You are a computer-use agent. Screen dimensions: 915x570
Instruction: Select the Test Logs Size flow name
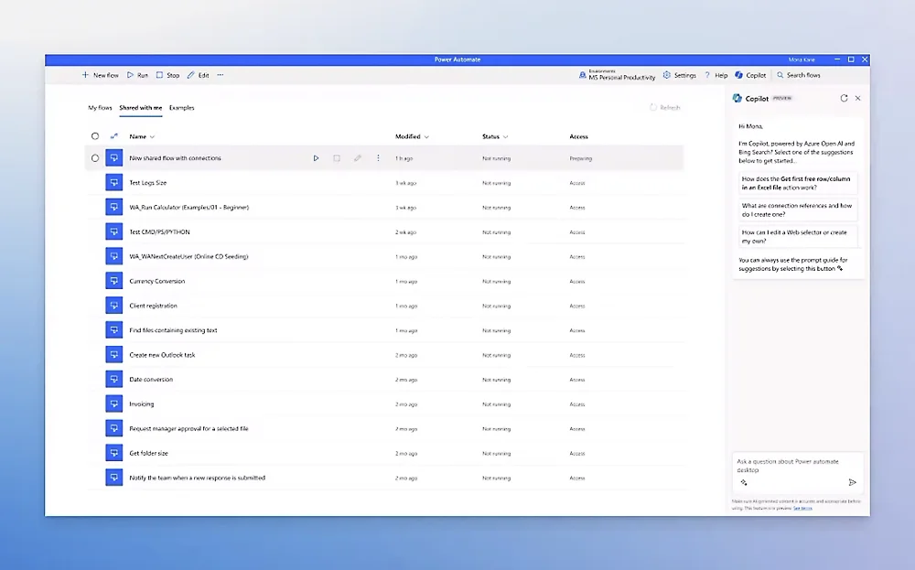tap(147, 183)
